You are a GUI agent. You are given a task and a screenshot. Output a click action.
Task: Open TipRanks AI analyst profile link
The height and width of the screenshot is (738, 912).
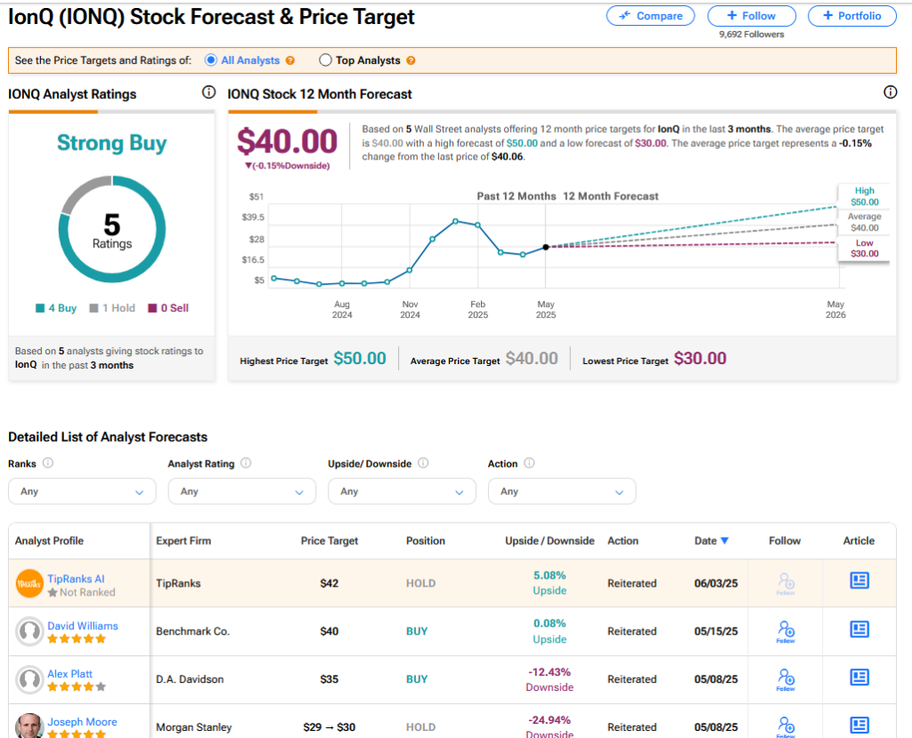point(77,579)
